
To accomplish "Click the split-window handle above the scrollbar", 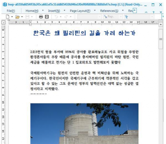I will tap(161, 21).
